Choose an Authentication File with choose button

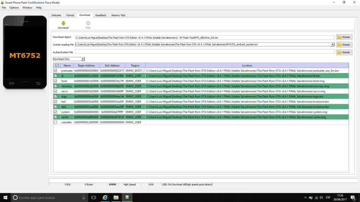tap(344, 52)
